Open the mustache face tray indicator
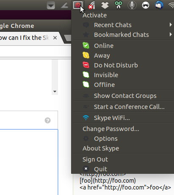The image size is (174, 195). [146, 5]
